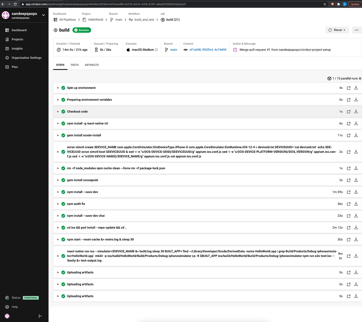
Task: Open browser extensions puzzle icon
Action: point(338,4)
